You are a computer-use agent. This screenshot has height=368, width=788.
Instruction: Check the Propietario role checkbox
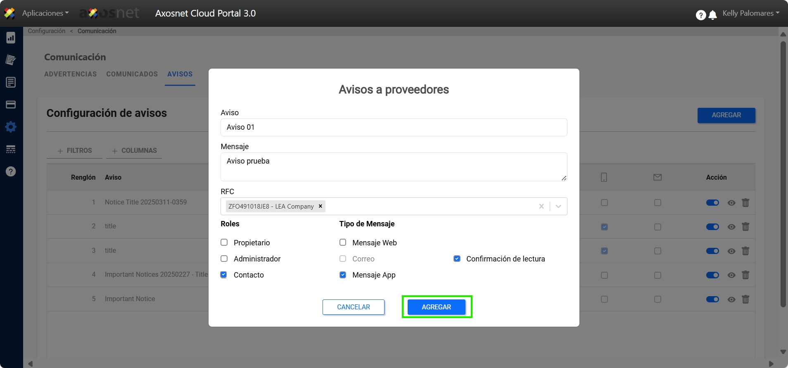224,242
